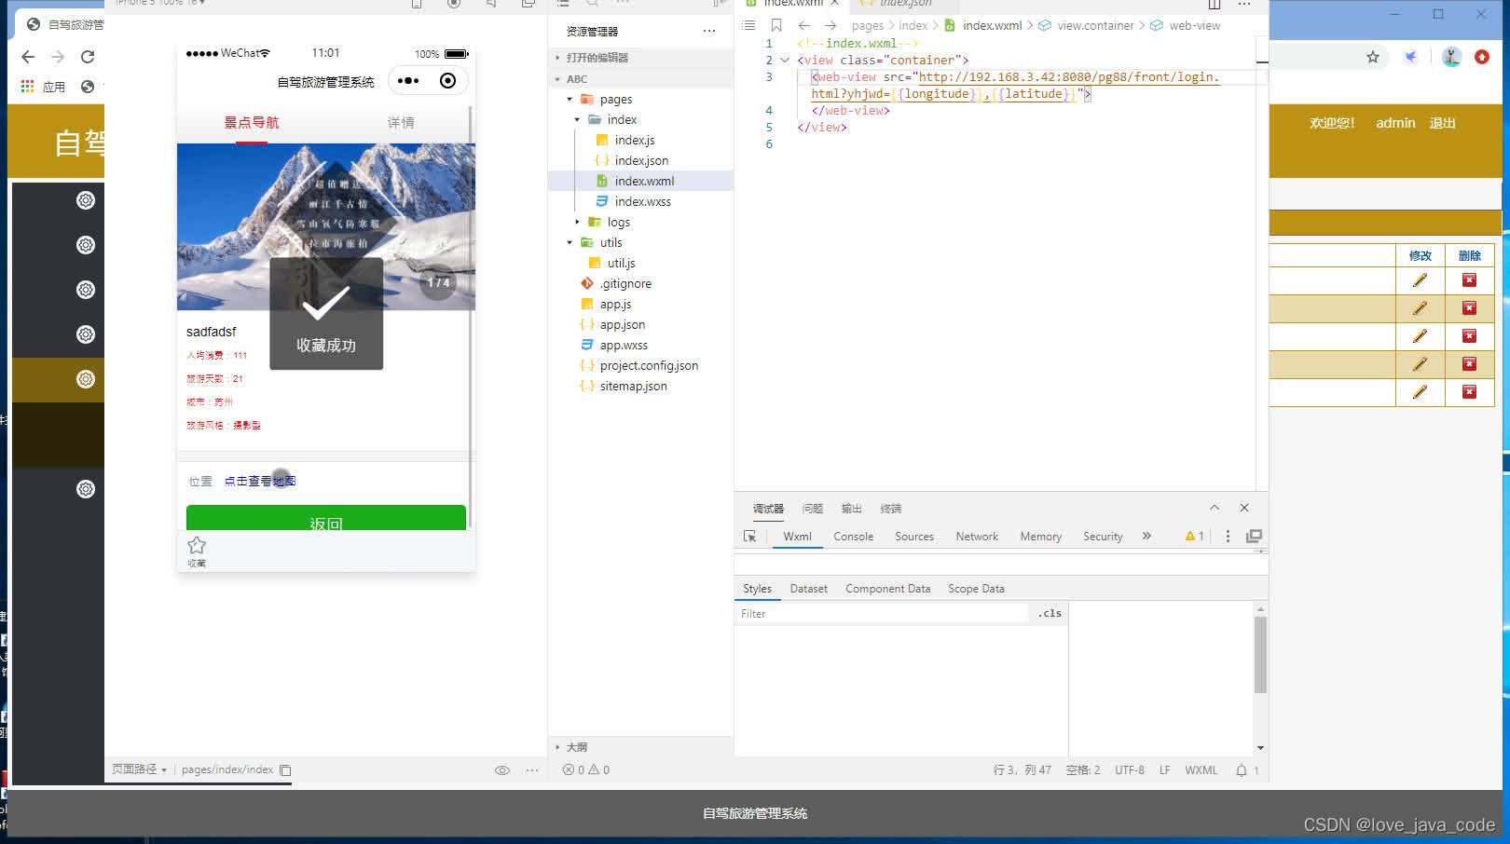Viewport: 1510px width, 844px height.
Task: Click the red delete icon in last table row
Action: (1469, 392)
